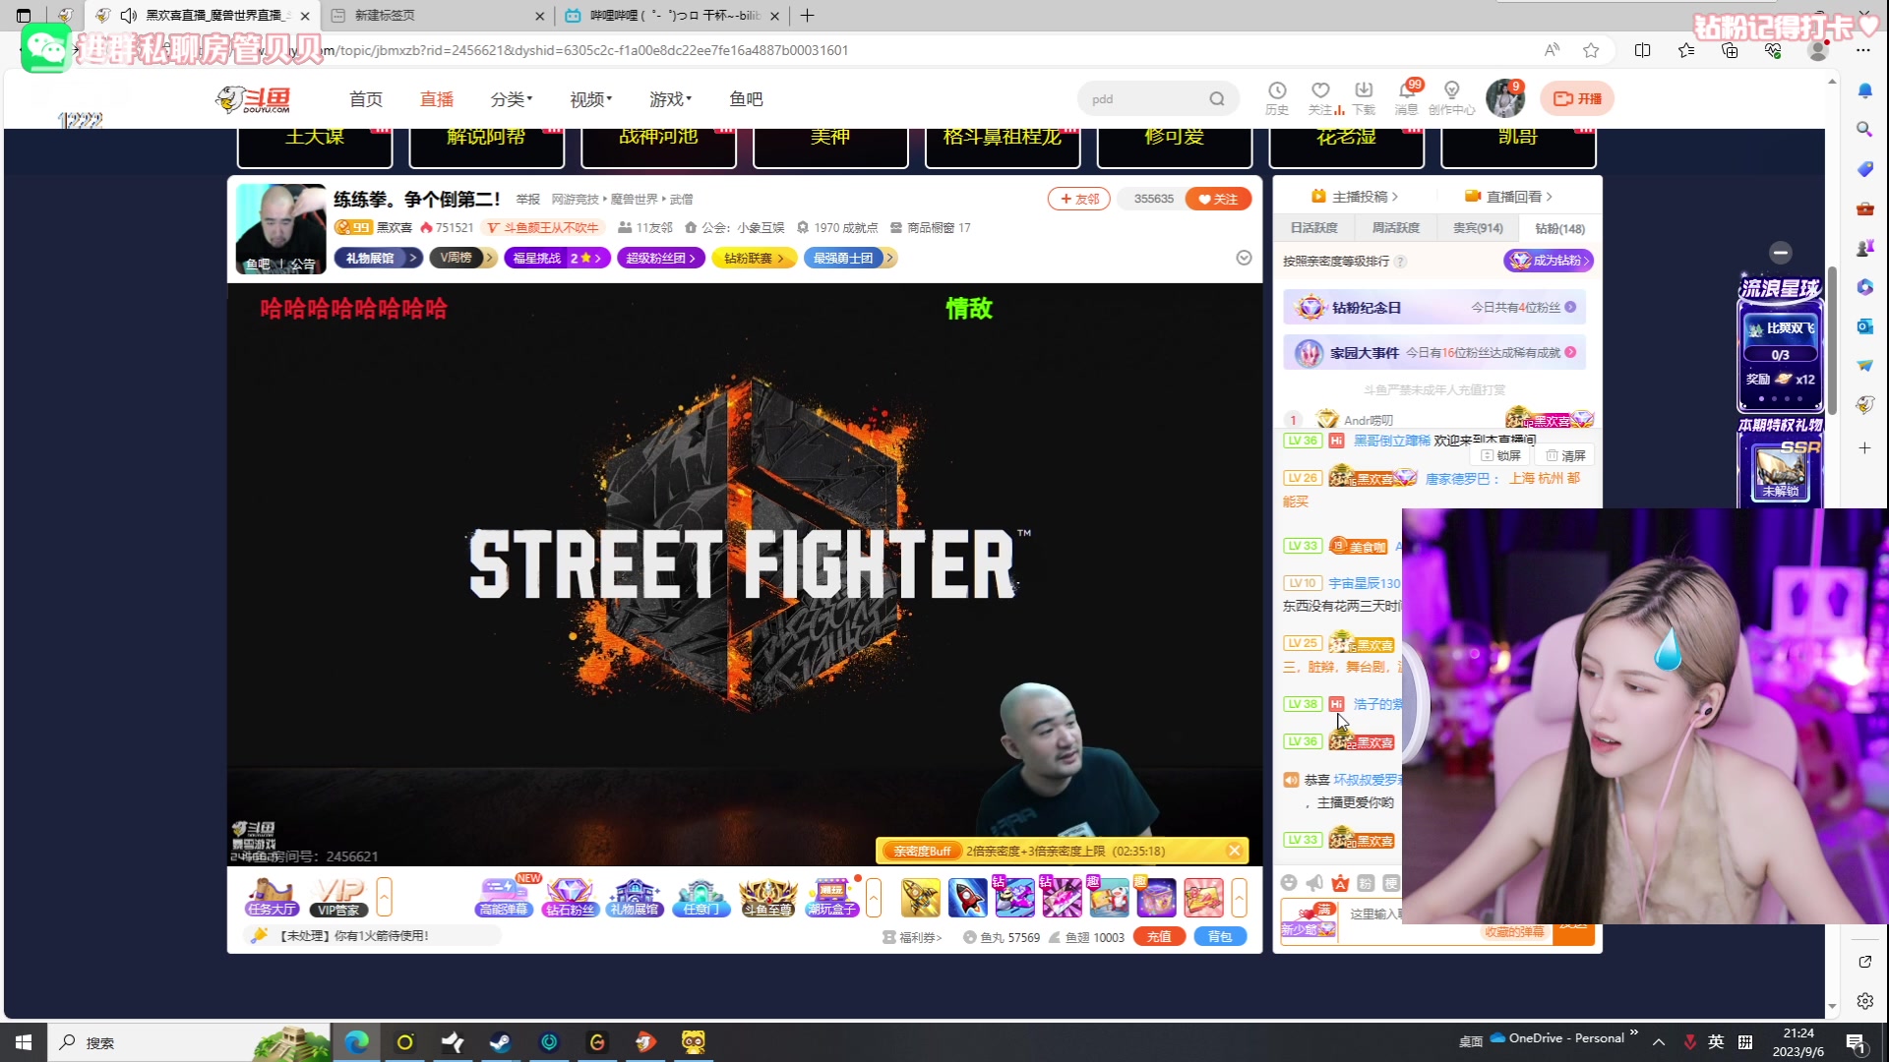This screenshot has width=1889, height=1062.
Task: Open the V周榜 badge
Action: (462, 258)
